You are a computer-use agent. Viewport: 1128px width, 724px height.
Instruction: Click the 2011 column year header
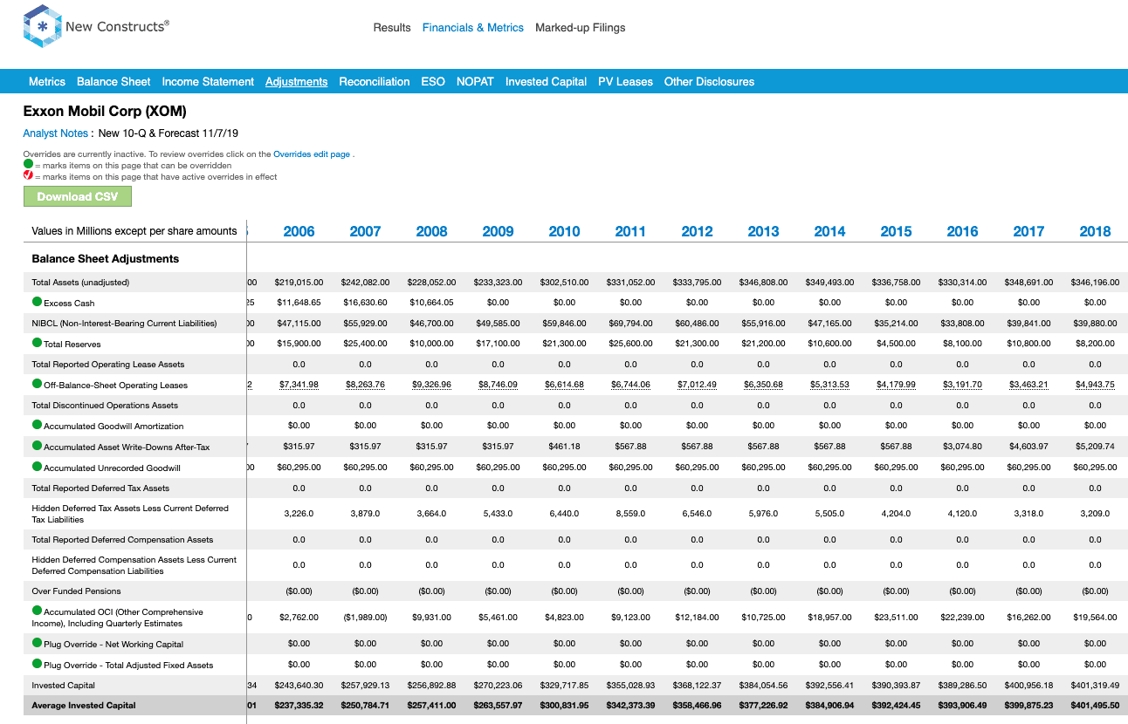(630, 231)
